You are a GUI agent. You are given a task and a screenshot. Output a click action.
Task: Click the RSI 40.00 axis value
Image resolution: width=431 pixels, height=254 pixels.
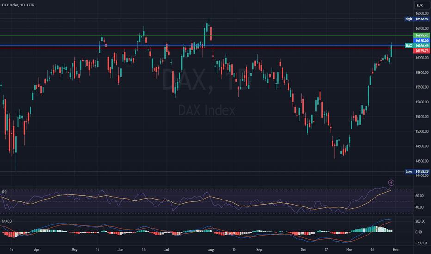[x=419, y=208]
